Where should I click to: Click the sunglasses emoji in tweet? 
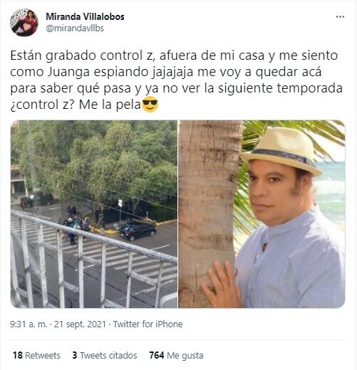(x=150, y=104)
